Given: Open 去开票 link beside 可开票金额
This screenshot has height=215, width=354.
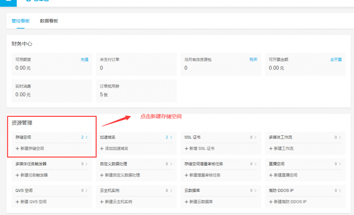Looking at the screenshot, I should coord(336,60).
